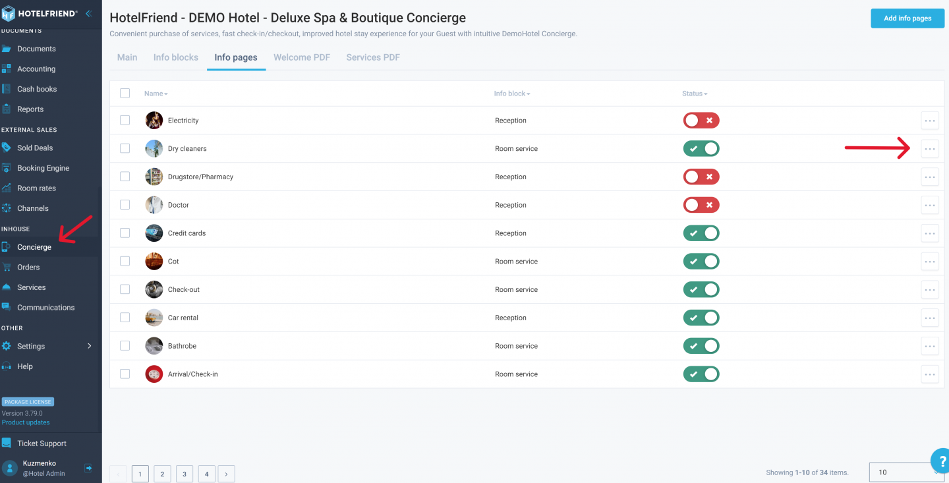Screen dimensions: 949x483
Task: Check the box for the Check-out row
Action: pyautogui.click(x=125, y=289)
